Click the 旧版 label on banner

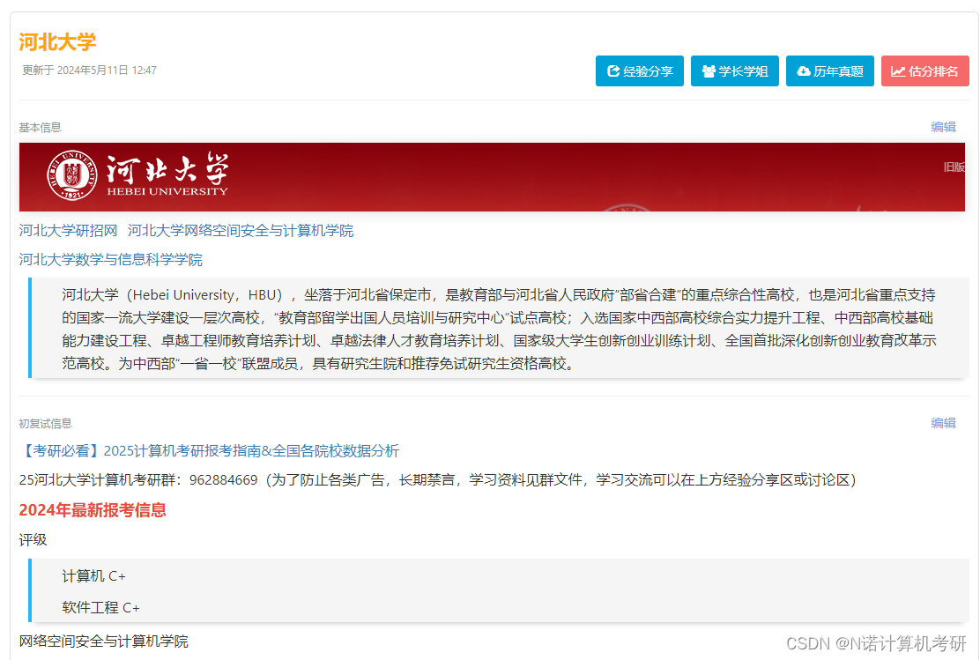pos(954,167)
